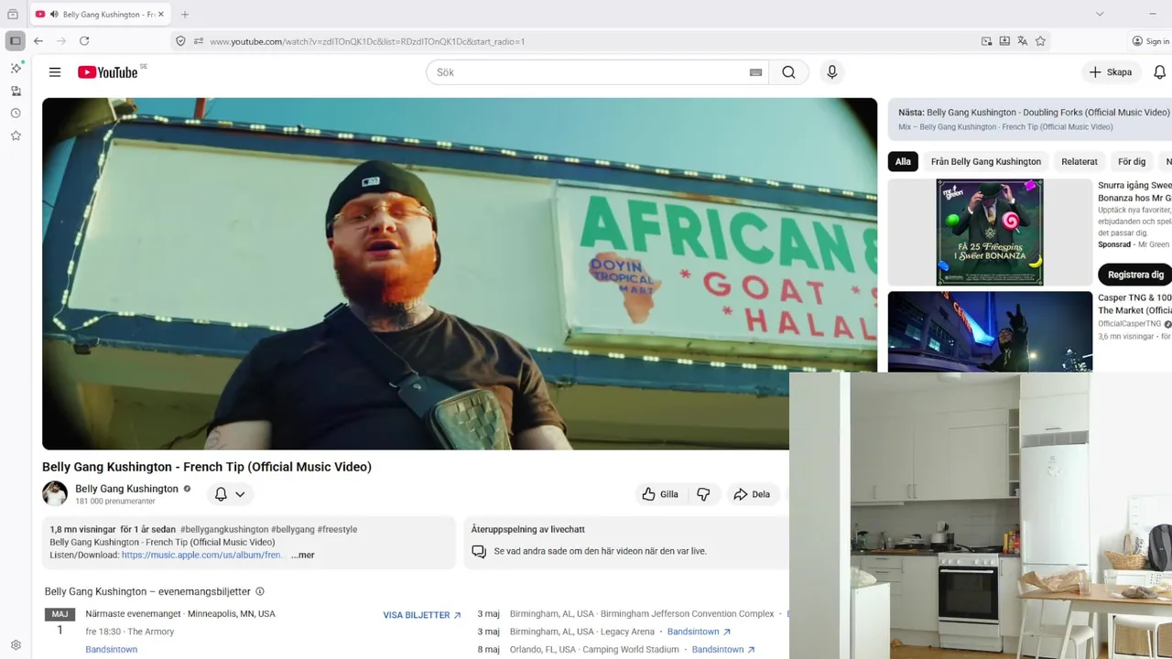Select the För dig filter chip
The width and height of the screenshot is (1172, 659).
(1132, 161)
